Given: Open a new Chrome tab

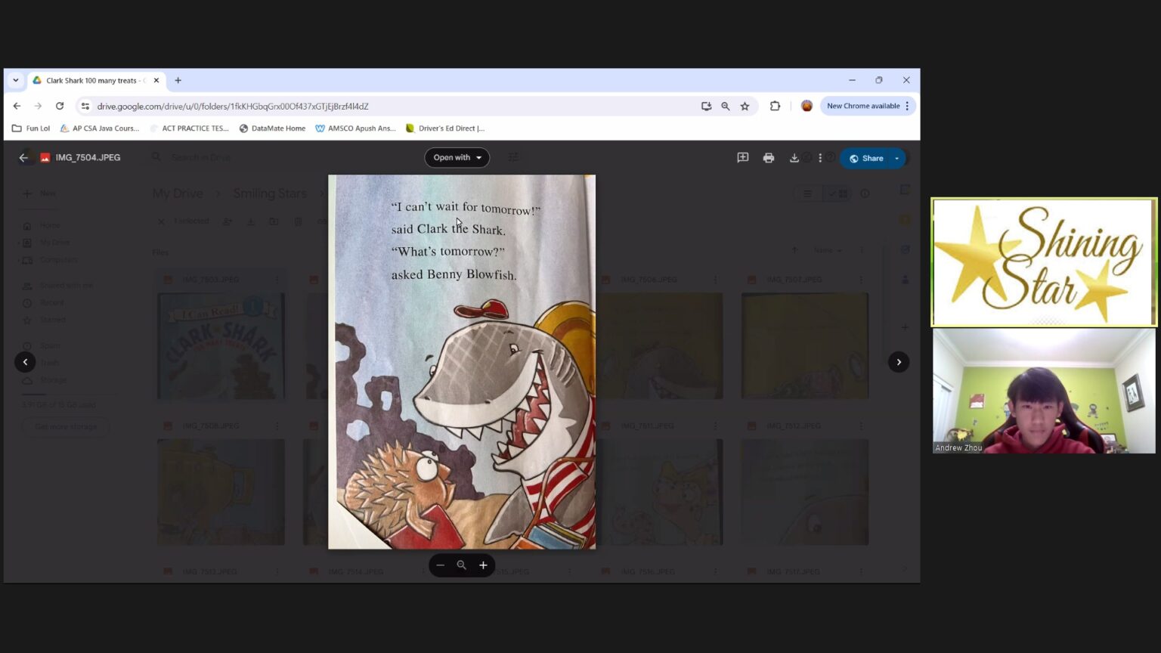Looking at the screenshot, I should pyautogui.click(x=178, y=80).
